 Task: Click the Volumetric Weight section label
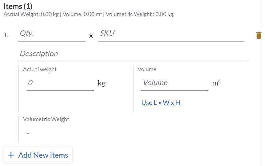click(x=46, y=119)
